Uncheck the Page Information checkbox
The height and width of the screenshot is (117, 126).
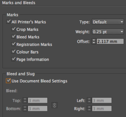[13, 59]
